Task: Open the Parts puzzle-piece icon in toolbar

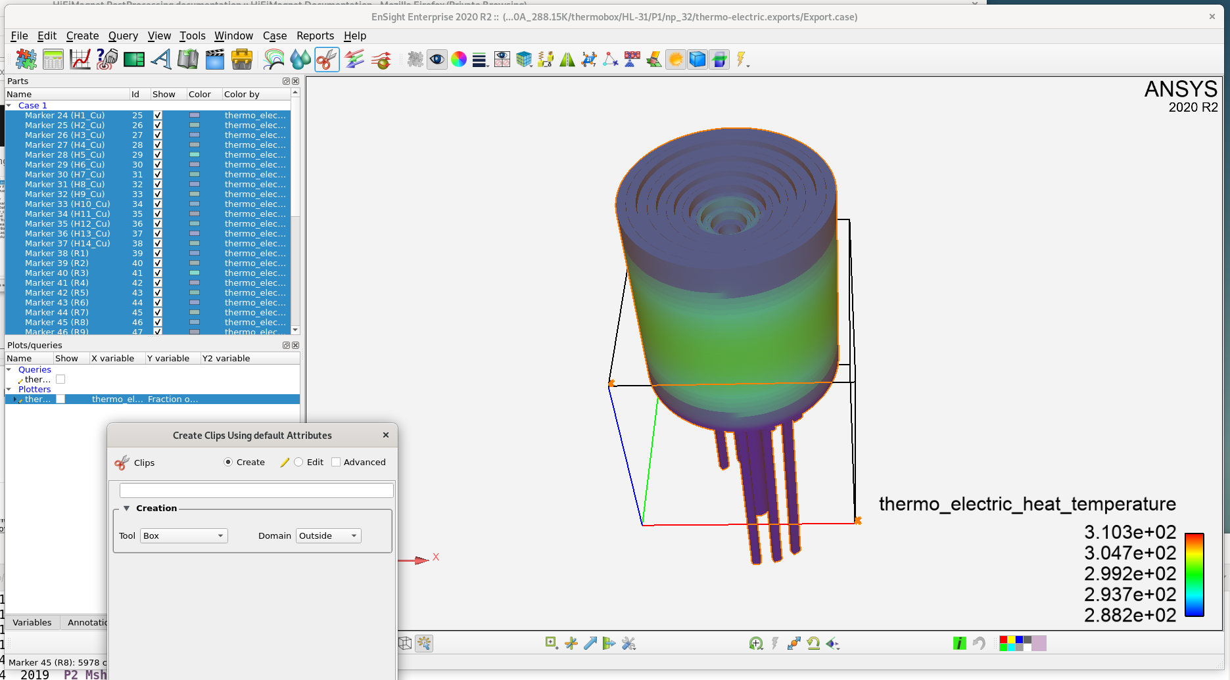Action: pyautogui.click(x=26, y=60)
